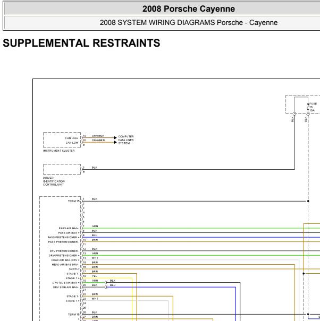
Task: Click the 'DRV PRETENSIONER +' label
Action: (x=64, y=256)
